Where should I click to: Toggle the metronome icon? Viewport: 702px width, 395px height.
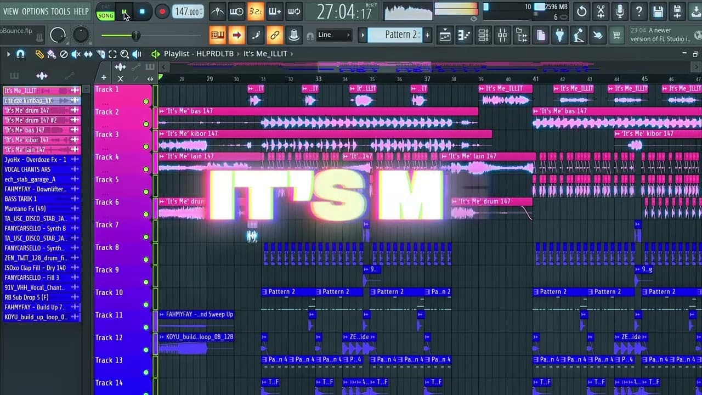(x=217, y=11)
